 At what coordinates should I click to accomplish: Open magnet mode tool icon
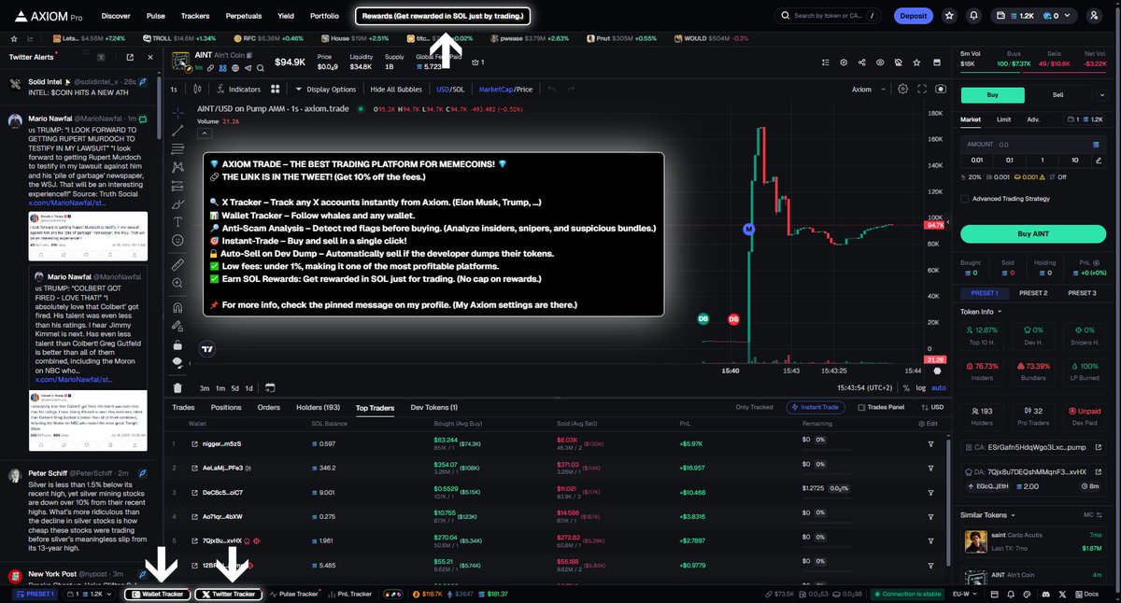(x=177, y=309)
